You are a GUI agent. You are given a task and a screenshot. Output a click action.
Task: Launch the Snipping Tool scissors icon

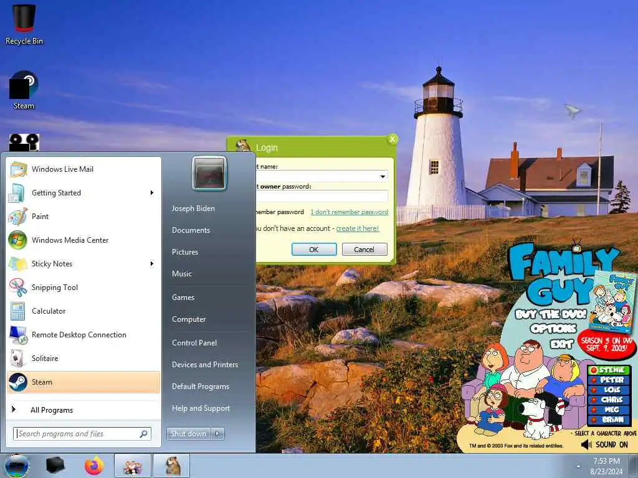18,288
